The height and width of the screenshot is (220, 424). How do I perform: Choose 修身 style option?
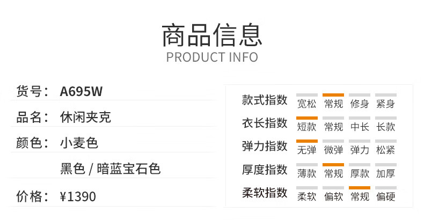coord(360,104)
